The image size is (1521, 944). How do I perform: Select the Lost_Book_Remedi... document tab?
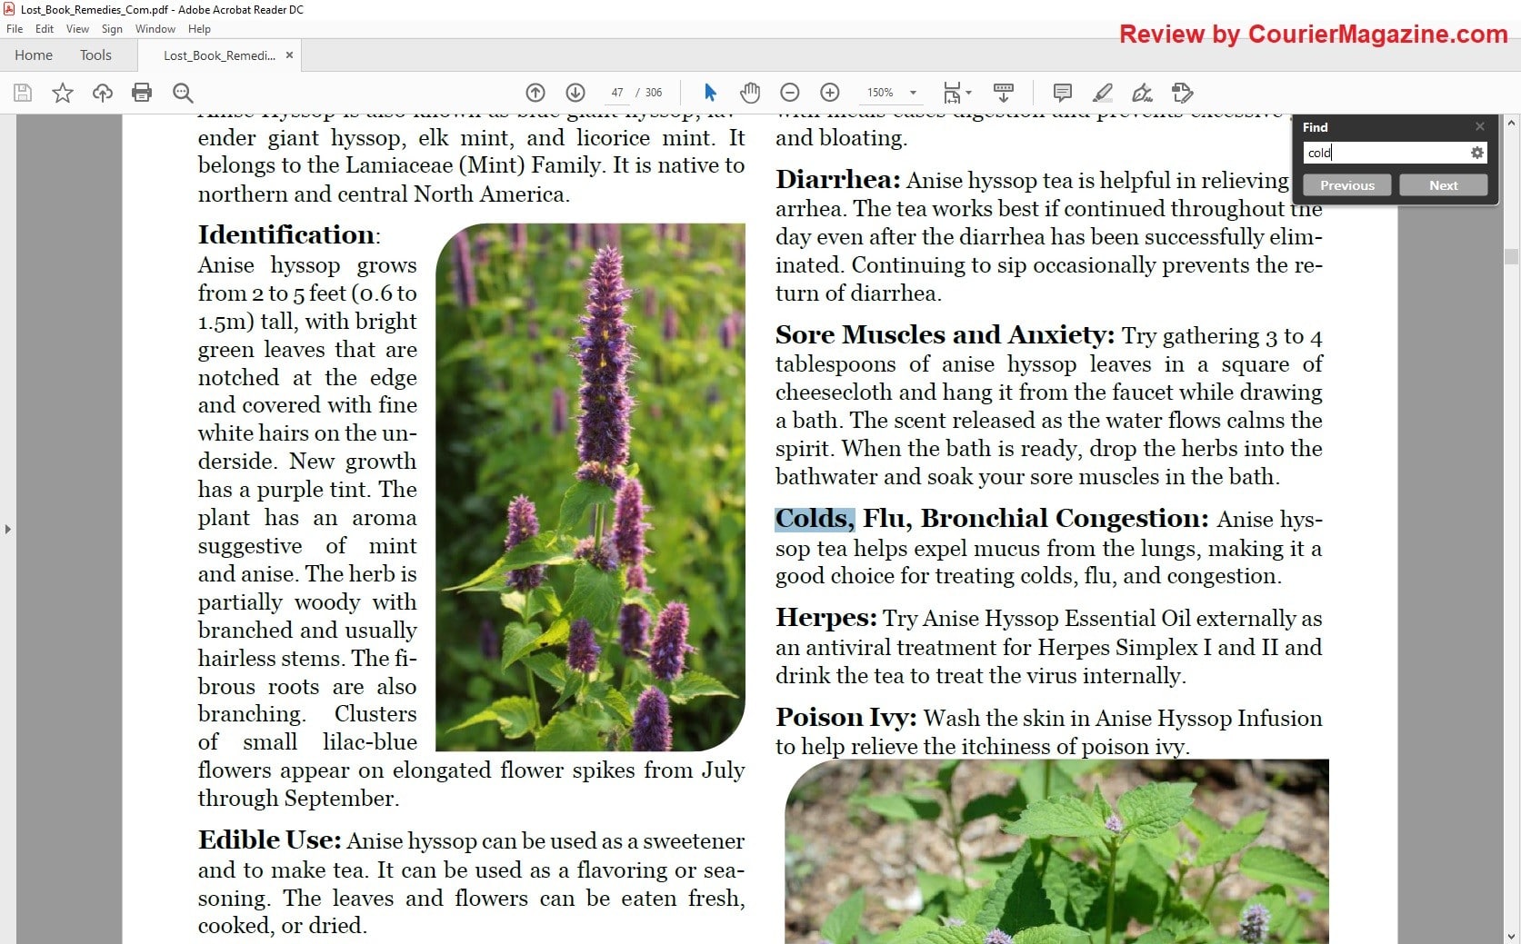click(x=219, y=55)
